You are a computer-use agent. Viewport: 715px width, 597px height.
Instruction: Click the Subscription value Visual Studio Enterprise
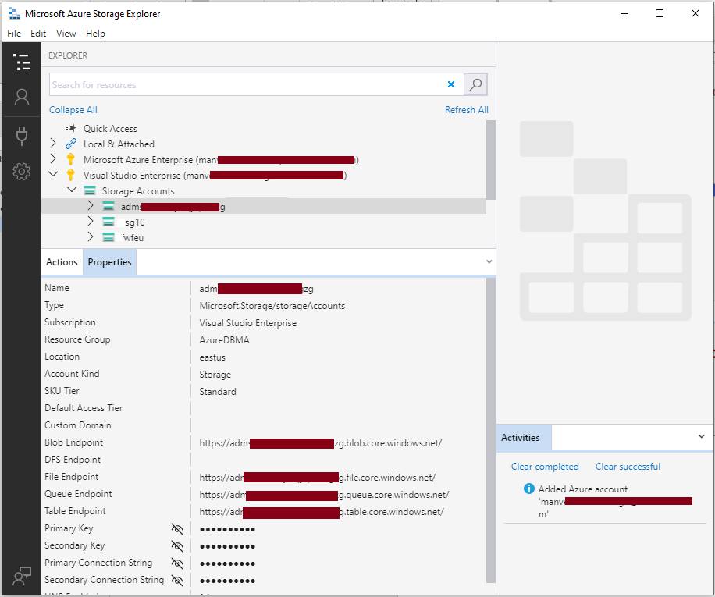pos(248,322)
